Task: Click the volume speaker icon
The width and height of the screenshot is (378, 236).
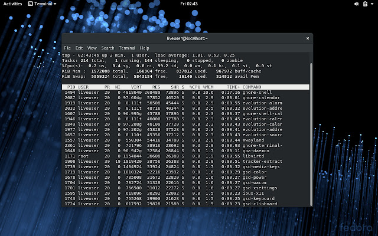Action: tap(357, 4)
